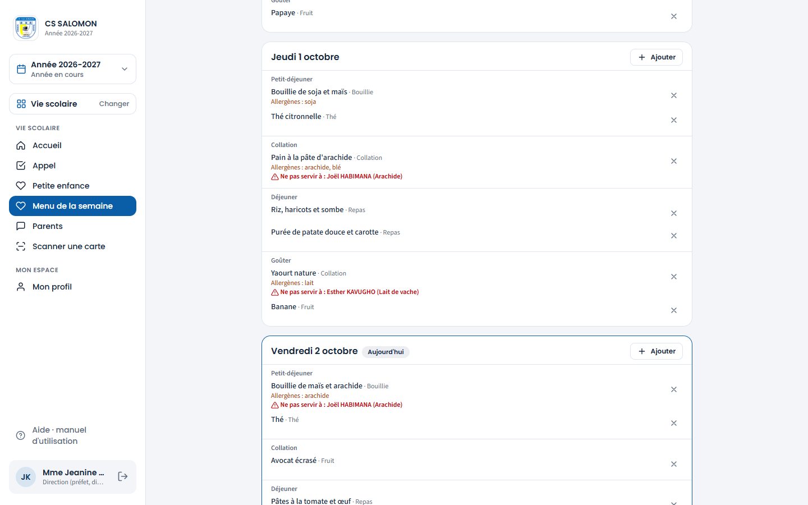Remove Banane from Thursday's Goûter
The width and height of the screenshot is (808, 505).
coord(674,310)
